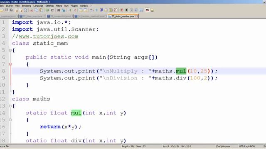This screenshot has width=266, height=149.
Task: Click the Playback macro icon
Action: (131, 10)
